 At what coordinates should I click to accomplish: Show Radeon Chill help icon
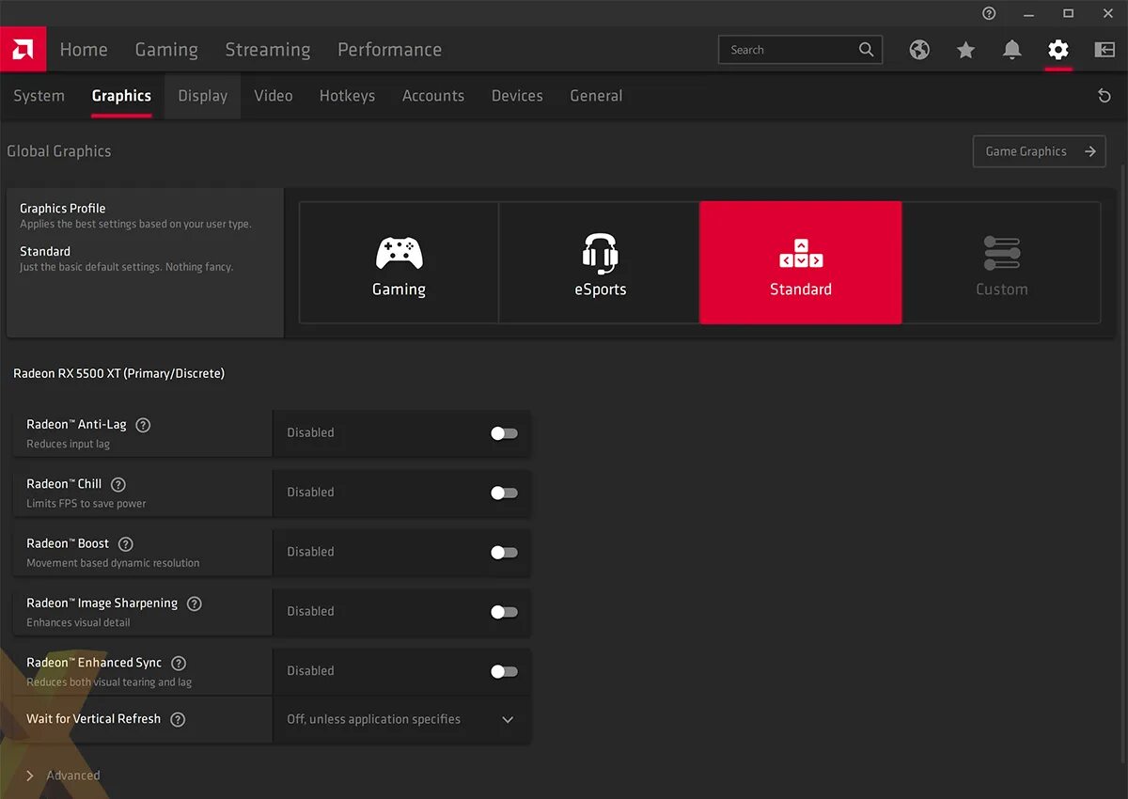click(118, 484)
